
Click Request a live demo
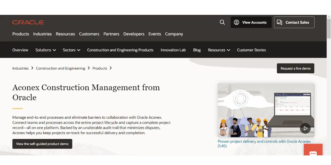tap(296, 68)
